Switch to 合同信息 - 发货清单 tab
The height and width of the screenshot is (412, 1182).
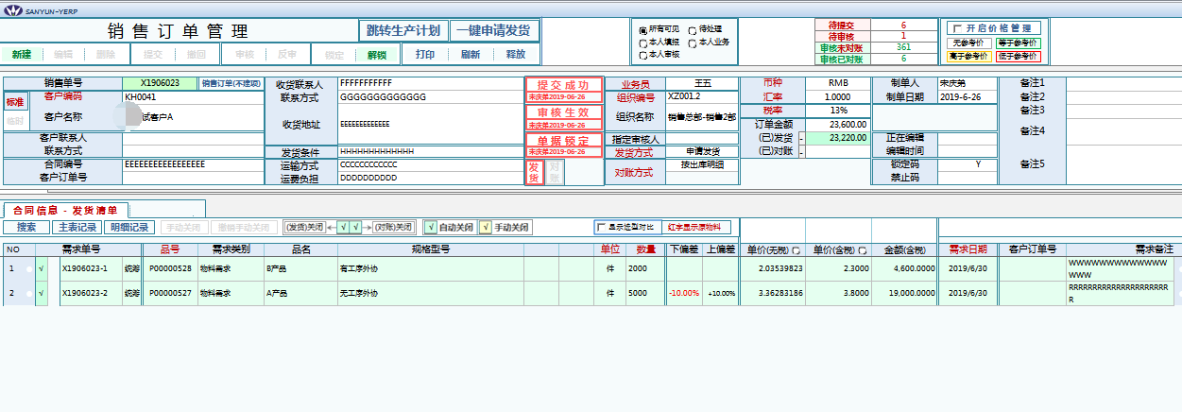[x=65, y=210]
